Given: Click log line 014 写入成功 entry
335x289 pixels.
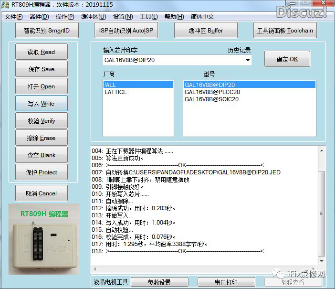Looking at the screenshot, I should coord(134,223).
